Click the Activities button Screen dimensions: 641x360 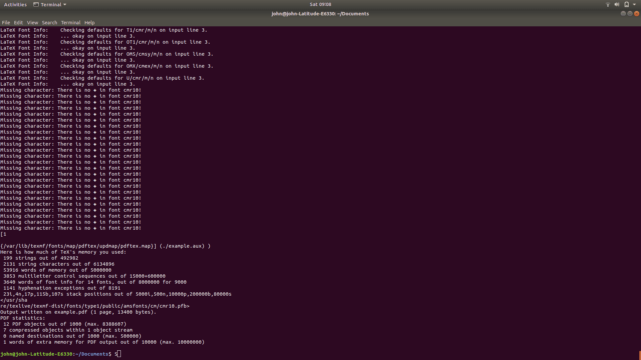point(15,5)
